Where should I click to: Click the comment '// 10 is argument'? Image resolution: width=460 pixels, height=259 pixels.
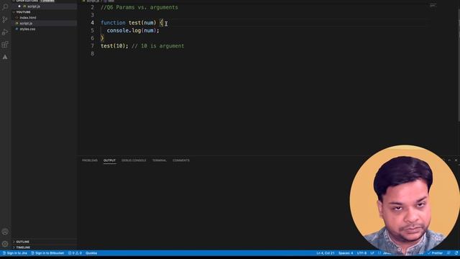pos(158,46)
